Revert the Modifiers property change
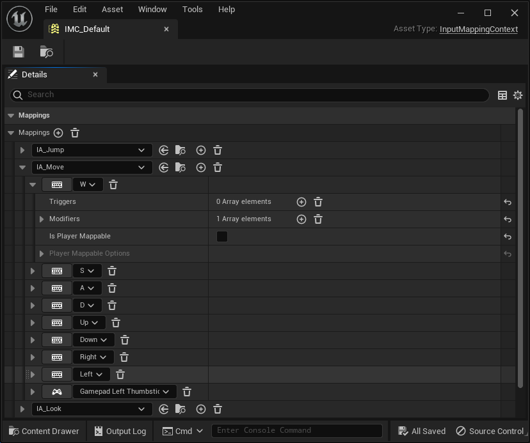 click(x=507, y=219)
